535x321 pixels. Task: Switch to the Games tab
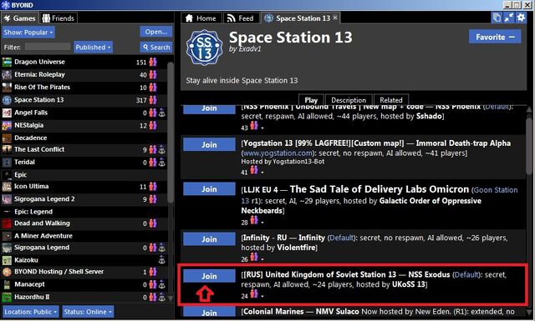[x=19, y=18]
